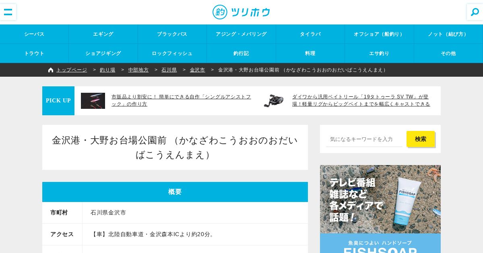The height and width of the screenshot is (253, 483).
Task: Follow the 金沢市 breadcrumb link
Action: click(198, 70)
